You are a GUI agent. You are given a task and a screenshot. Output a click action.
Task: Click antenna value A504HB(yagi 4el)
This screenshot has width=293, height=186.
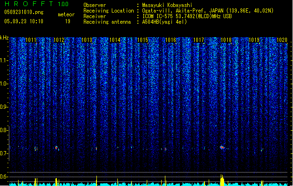coord(164,22)
